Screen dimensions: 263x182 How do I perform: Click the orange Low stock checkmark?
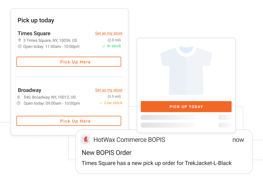(x=101, y=103)
